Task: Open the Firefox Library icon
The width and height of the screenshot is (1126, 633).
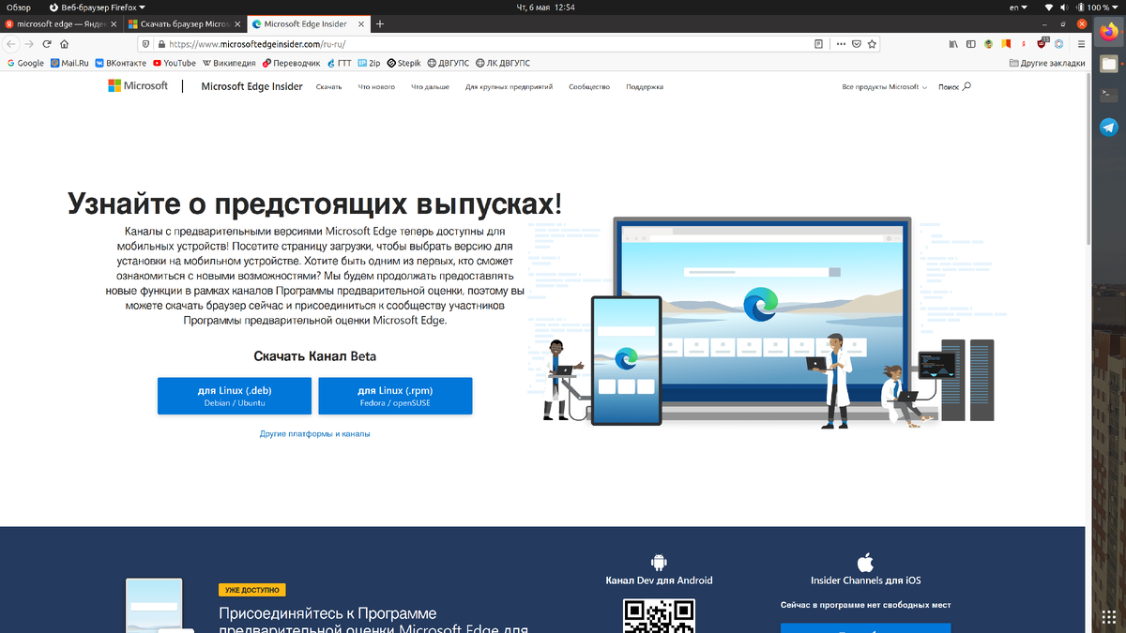Action: 954,44
